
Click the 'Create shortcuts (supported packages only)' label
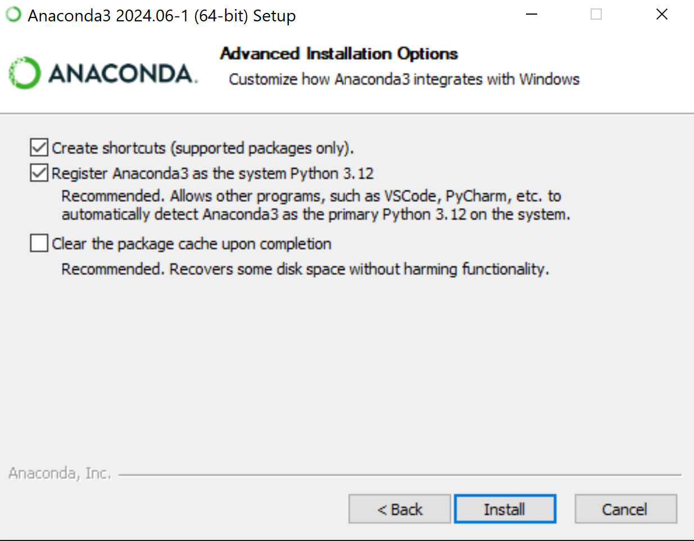203,148
